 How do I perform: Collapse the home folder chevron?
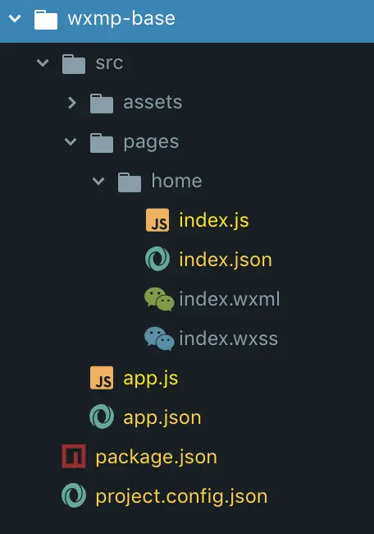coord(98,181)
